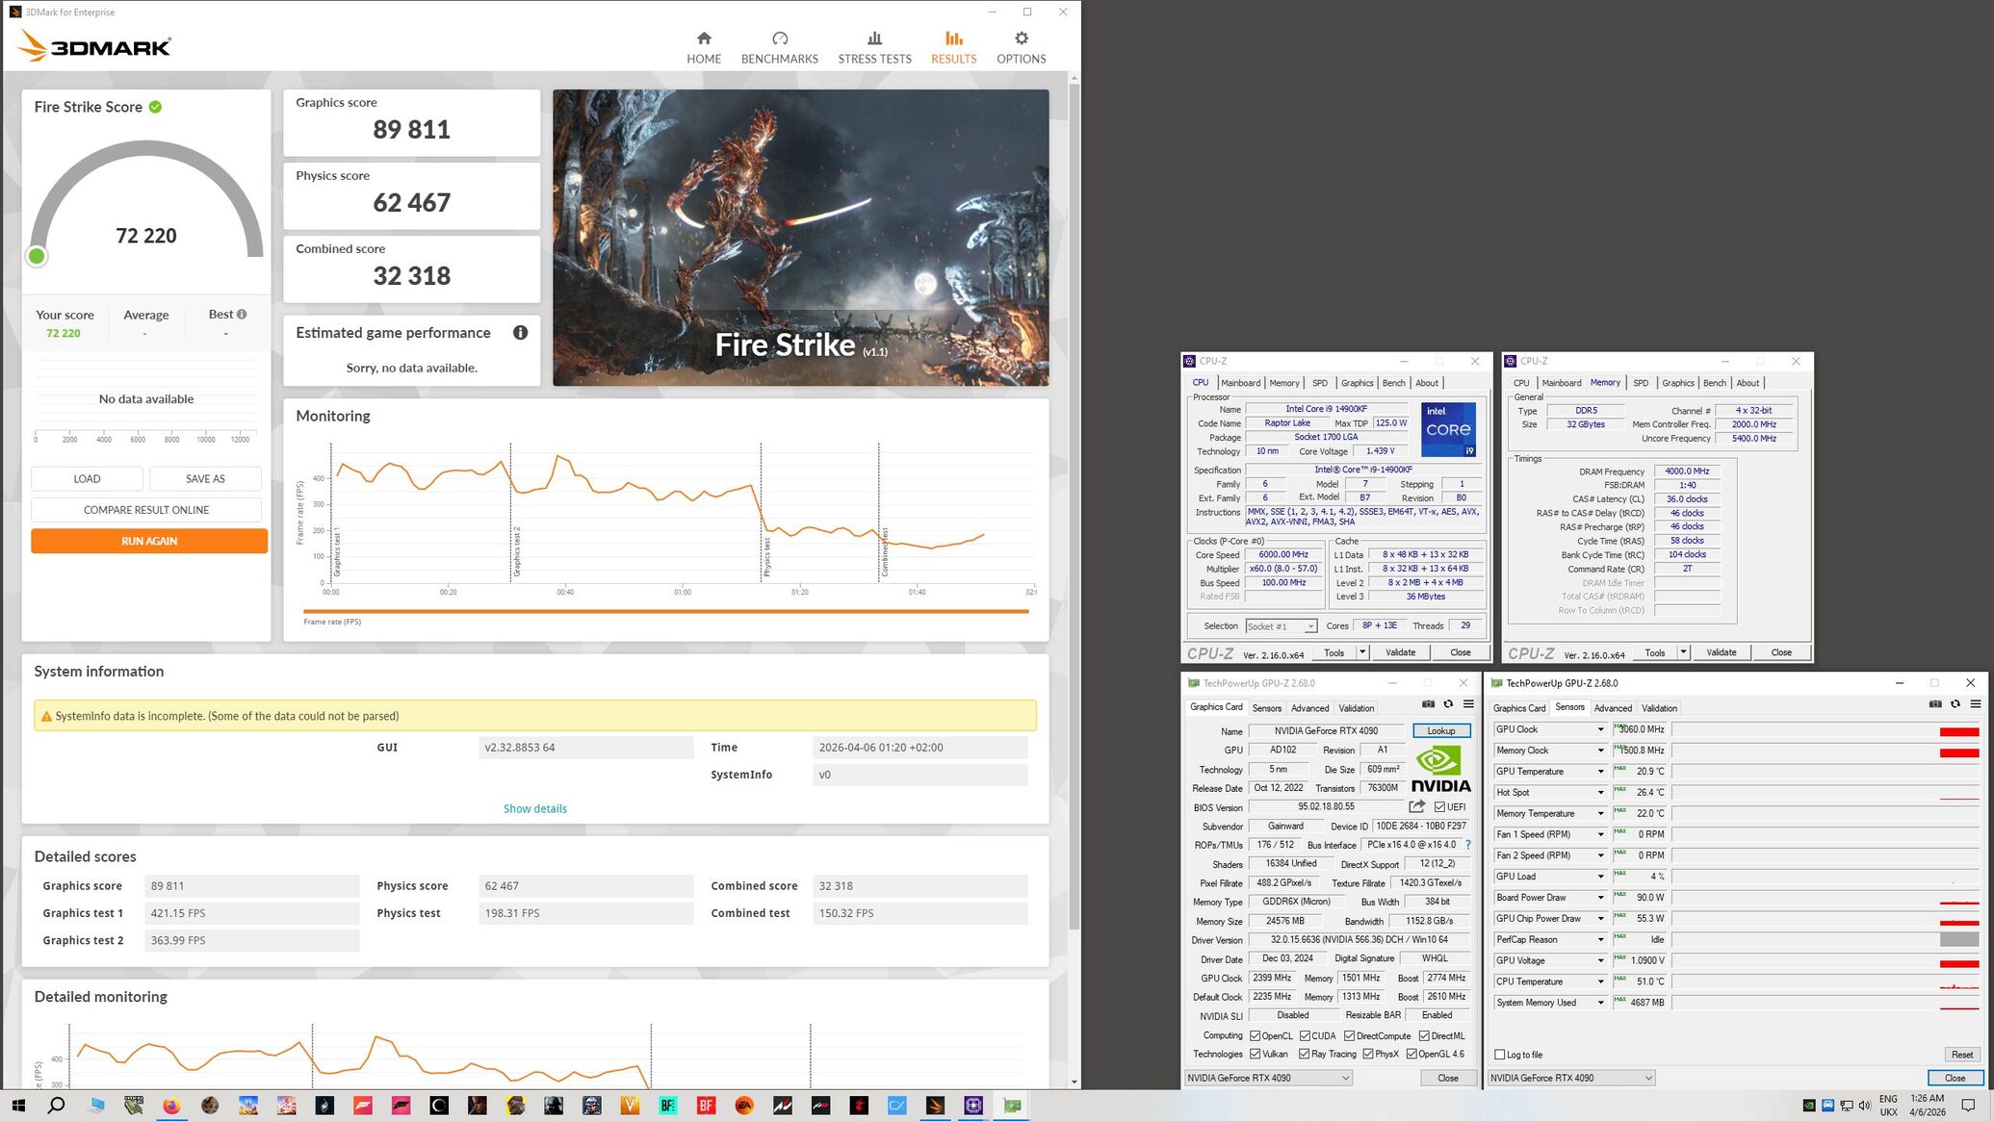Open the Tools dropdown arrow in CPU-Z Memory window
The width and height of the screenshot is (1994, 1121).
tap(1683, 652)
